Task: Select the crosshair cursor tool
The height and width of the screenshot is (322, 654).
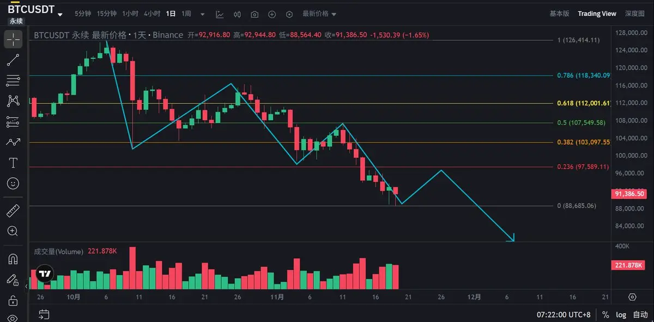Action: click(13, 40)
